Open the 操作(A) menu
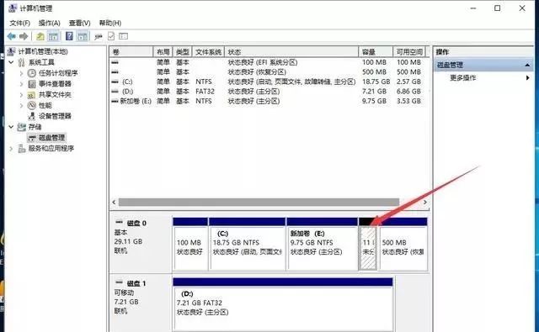This screenshot has height=332, width=539. tap(50, 23)
